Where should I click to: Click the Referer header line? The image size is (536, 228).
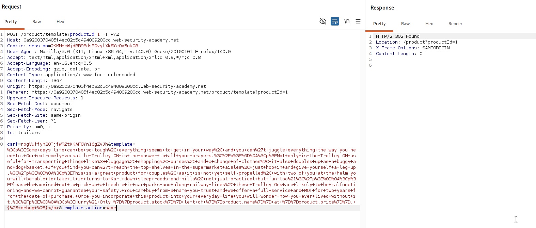click(x=147, y=92)
